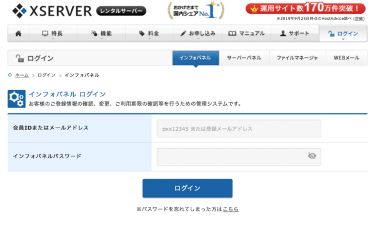The height and width of the screenshot is (232, 375).
Task: Click the ログイン breadcrumb item
Action: coord(46,75)
